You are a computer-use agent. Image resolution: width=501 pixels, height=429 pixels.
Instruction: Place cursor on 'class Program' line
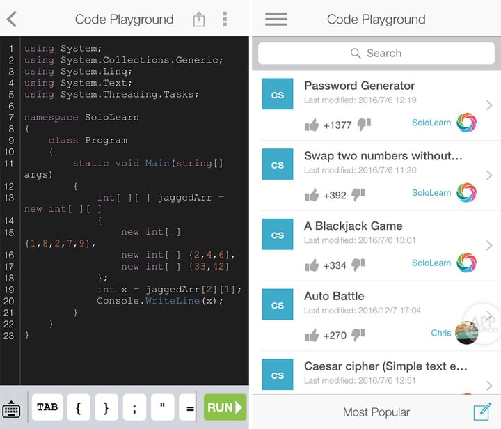pyautogui.click(x=88, y=141)
